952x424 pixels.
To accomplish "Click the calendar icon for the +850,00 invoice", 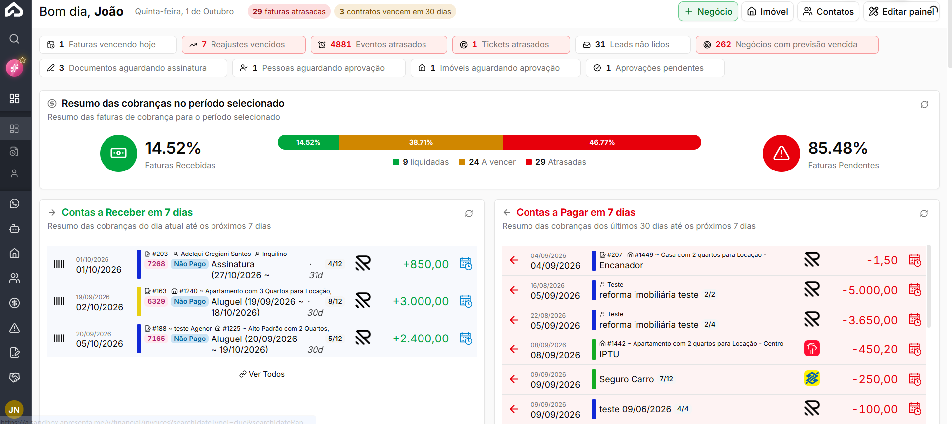I will click(x=466, y=264).
